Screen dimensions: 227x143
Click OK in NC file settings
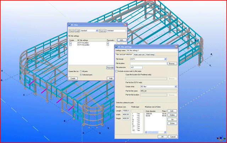coord(162,137)
